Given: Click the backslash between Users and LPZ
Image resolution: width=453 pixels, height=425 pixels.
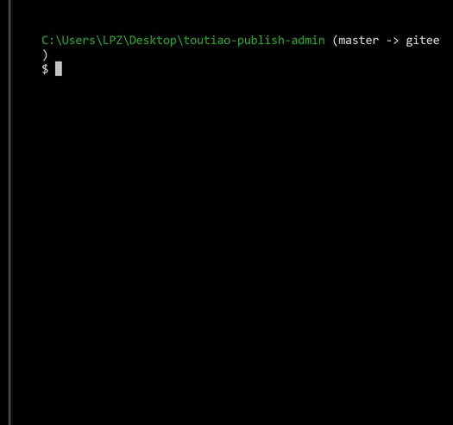Looking at the screenshot, I should (99, 41).
